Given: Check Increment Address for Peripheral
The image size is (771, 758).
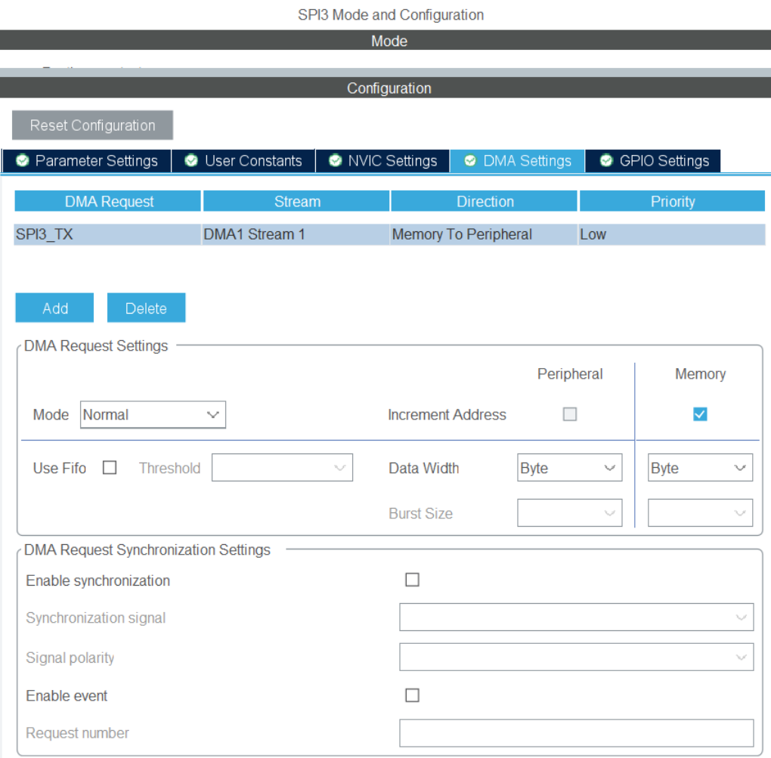Looking at the screenshot, I should 569,413.
